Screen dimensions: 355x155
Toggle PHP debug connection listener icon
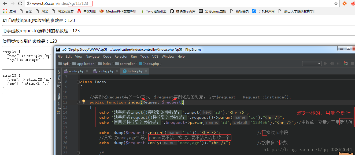(346, 63)
